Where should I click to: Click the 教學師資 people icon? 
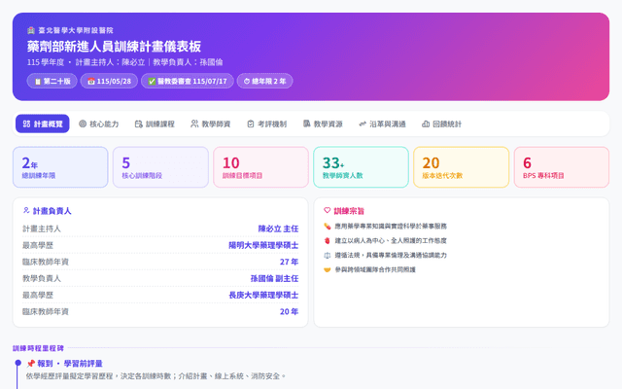[x=194, y=124]
